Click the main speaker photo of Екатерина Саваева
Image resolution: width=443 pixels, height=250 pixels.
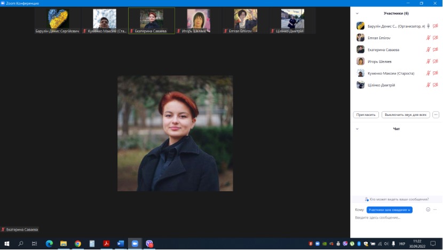(x=175, y=133)
